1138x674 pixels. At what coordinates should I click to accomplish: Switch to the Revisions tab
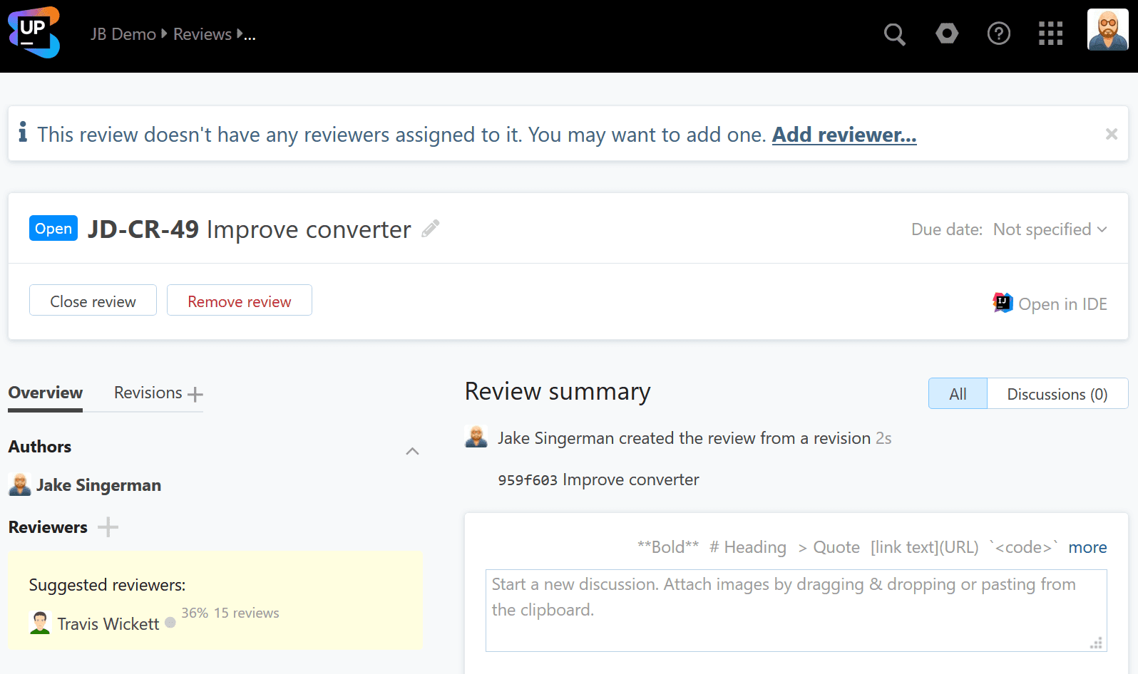point(148,393)
